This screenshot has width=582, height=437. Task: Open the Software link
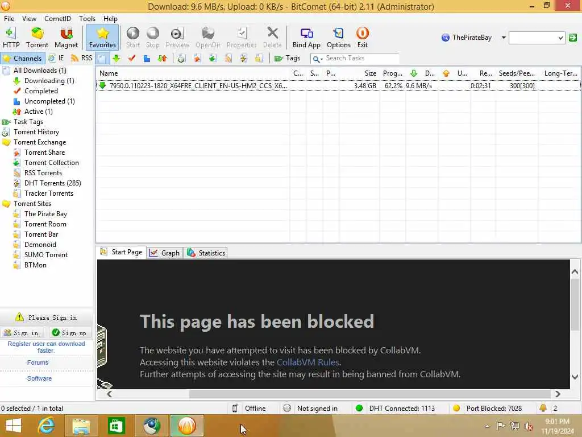tap(39, 378)
